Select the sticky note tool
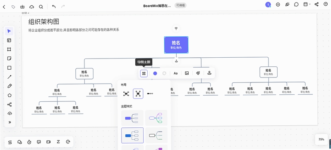The height and width of the screenshot is (150, 331). point(9,58)
